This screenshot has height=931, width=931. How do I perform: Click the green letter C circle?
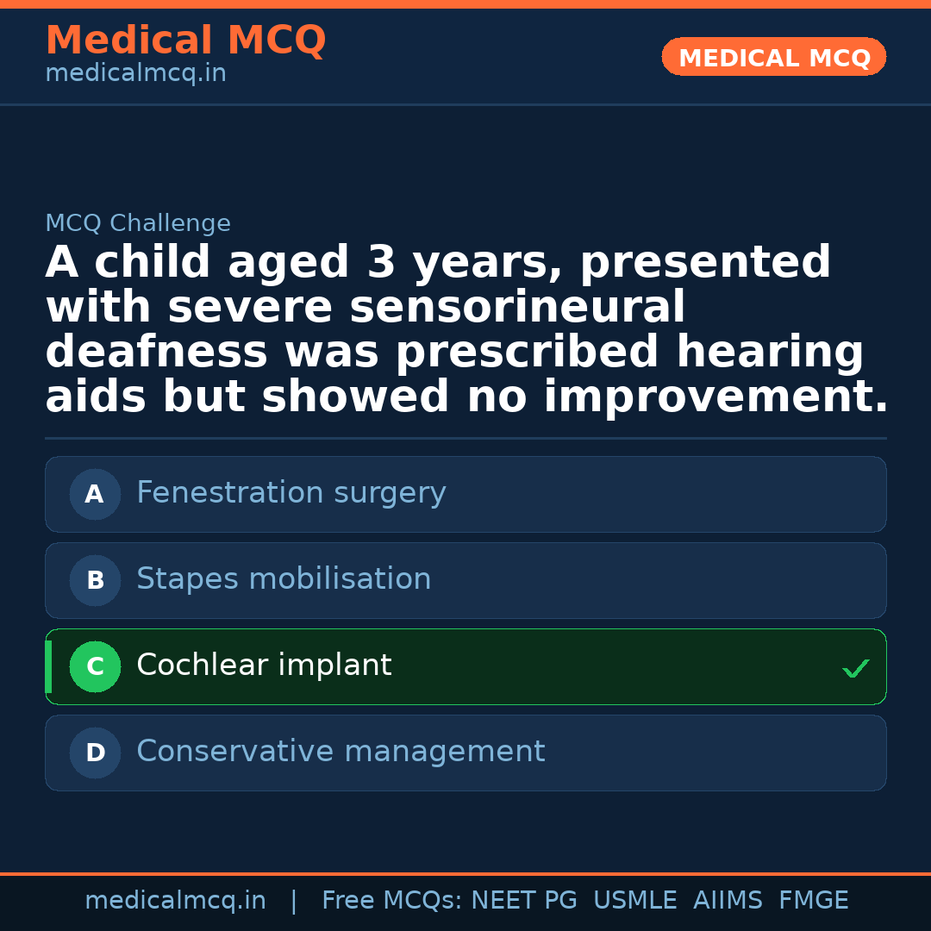tap(95, 666)
